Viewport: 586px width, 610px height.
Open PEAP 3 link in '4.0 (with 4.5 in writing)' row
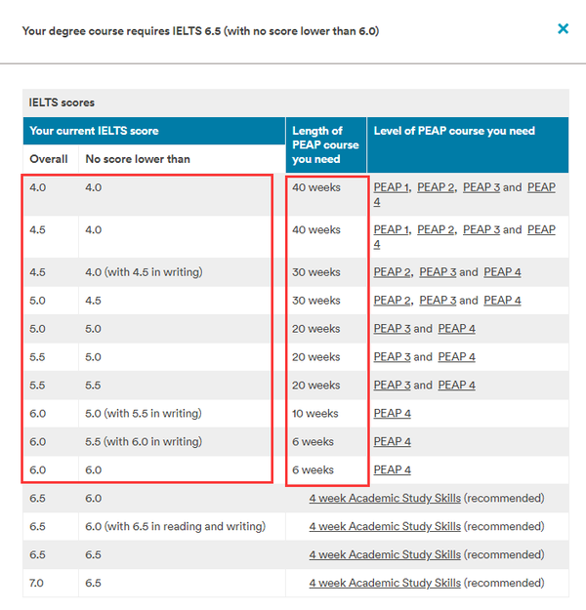pyautogui.click(x=438, y=272)
